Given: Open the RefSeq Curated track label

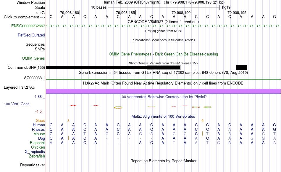Looking at the screenshot, I should 31,35.
